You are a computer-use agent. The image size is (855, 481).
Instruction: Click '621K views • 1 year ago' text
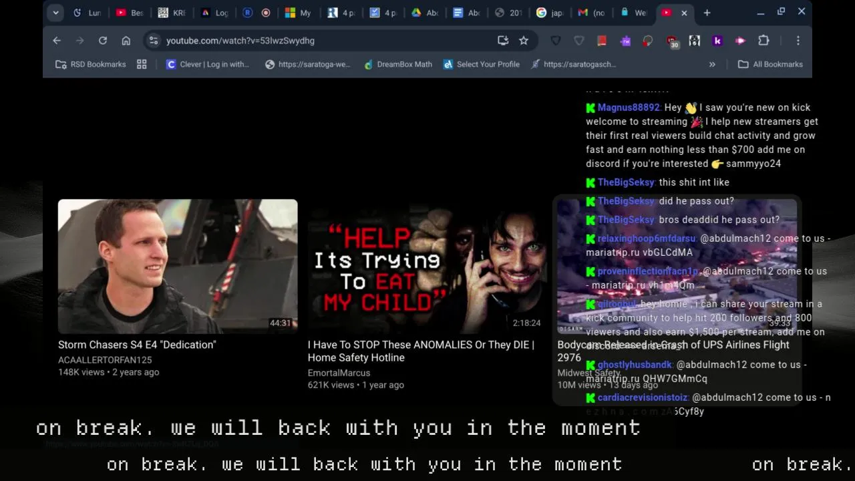(356, 385)
